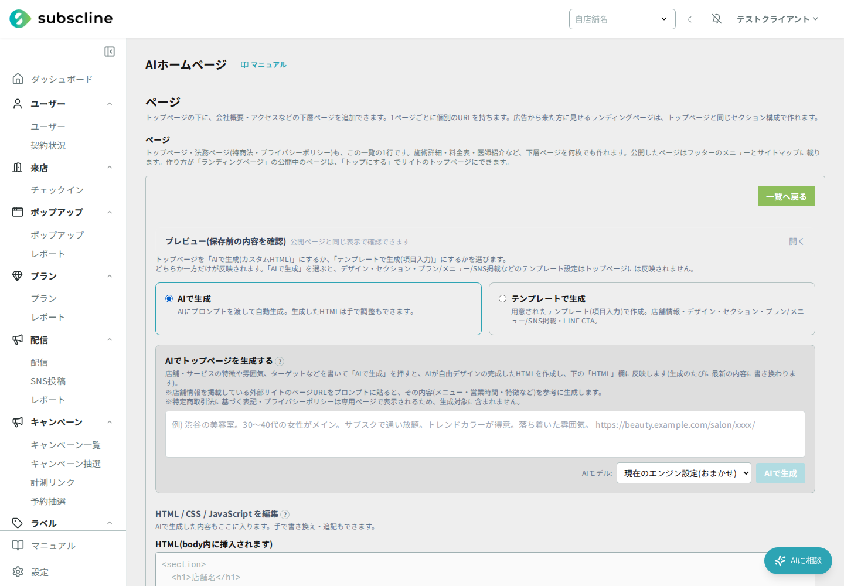Open the AIに相談 chat button

coord(798,561)
